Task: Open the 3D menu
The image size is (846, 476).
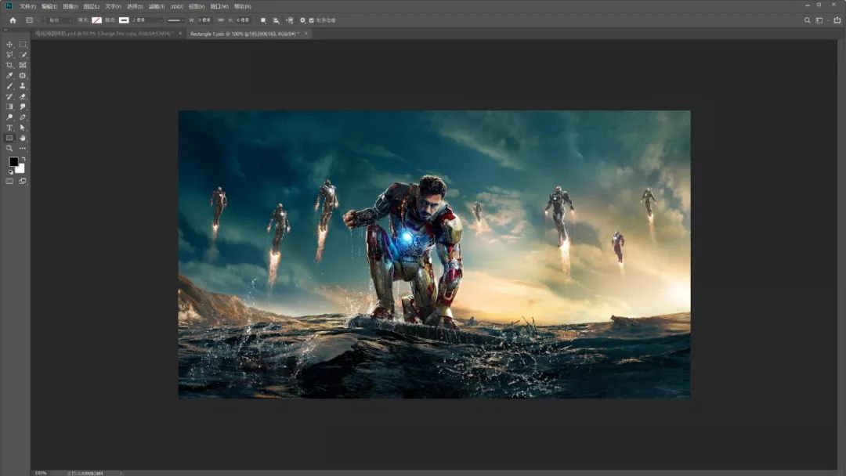Action: 176,6
